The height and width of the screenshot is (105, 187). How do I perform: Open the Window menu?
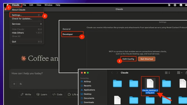pyautogui.click(x=48, y=5)
